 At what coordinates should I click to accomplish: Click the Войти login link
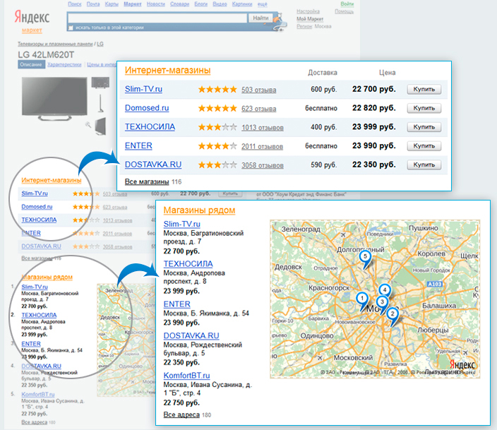(x=347, y=4)
